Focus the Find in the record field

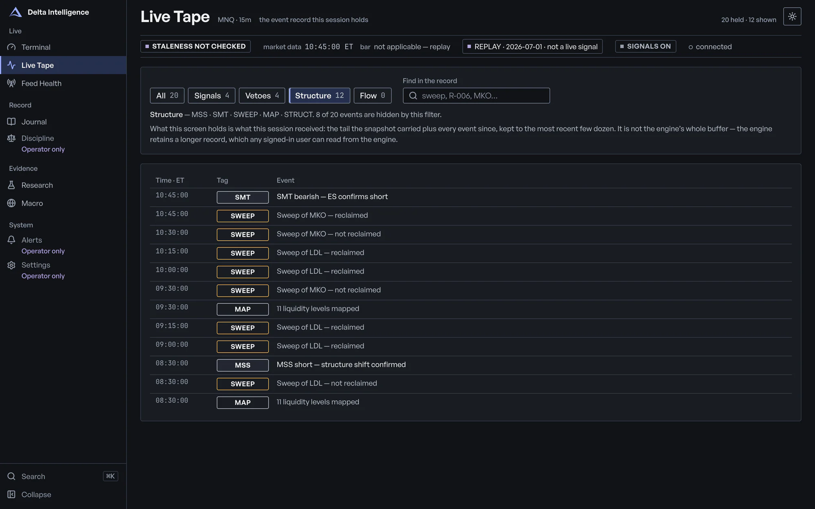click(x=476, y=96)
